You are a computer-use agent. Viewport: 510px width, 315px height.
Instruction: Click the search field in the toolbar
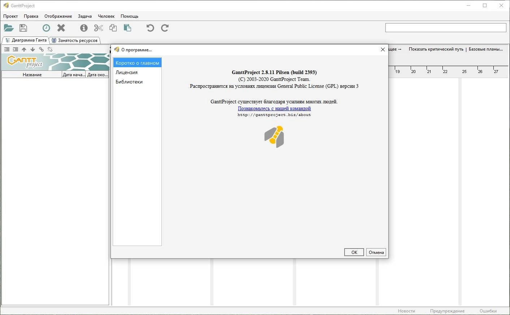coord(446,28)
